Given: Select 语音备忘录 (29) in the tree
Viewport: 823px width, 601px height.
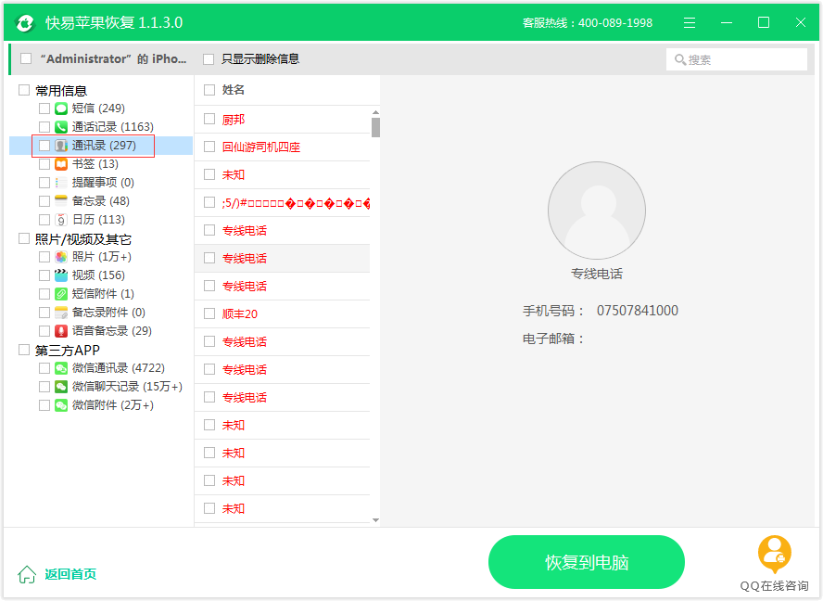Looking at the screenshot, I should click(x=112, y=331).
